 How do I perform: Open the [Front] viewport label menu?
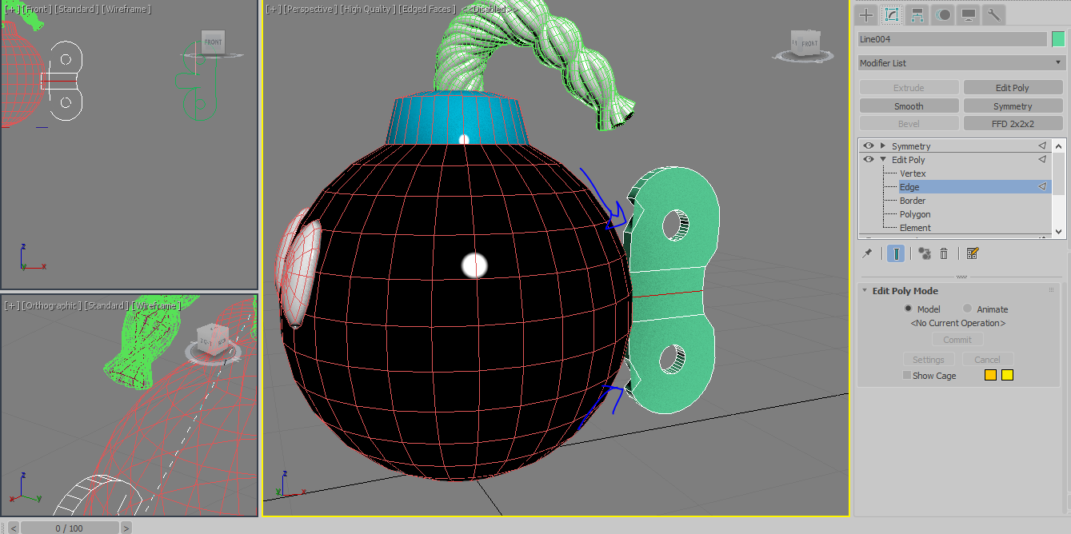[35, 9]
